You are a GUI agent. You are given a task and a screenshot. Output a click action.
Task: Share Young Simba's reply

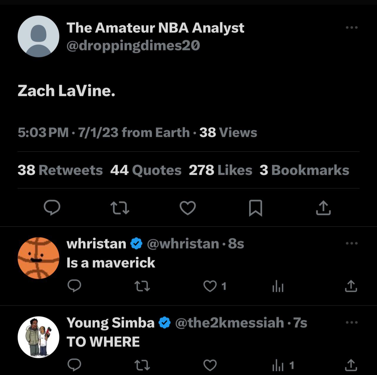tap(351, 365)
